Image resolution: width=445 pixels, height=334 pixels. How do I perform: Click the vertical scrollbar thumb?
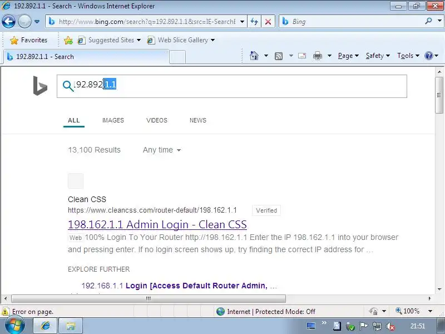439,95
